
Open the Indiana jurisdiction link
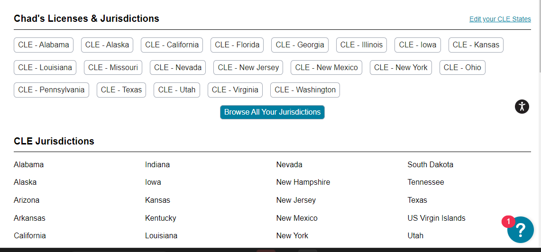coord(157,165)
